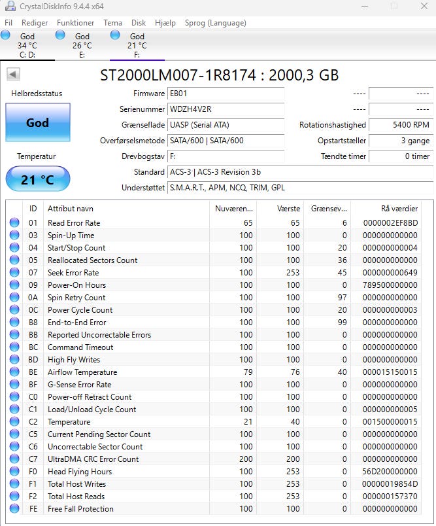
Task: Click the Understøttet features field
Action: 300,188
